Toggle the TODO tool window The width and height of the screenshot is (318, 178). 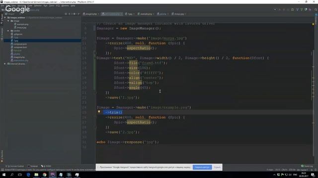point(46,166)
